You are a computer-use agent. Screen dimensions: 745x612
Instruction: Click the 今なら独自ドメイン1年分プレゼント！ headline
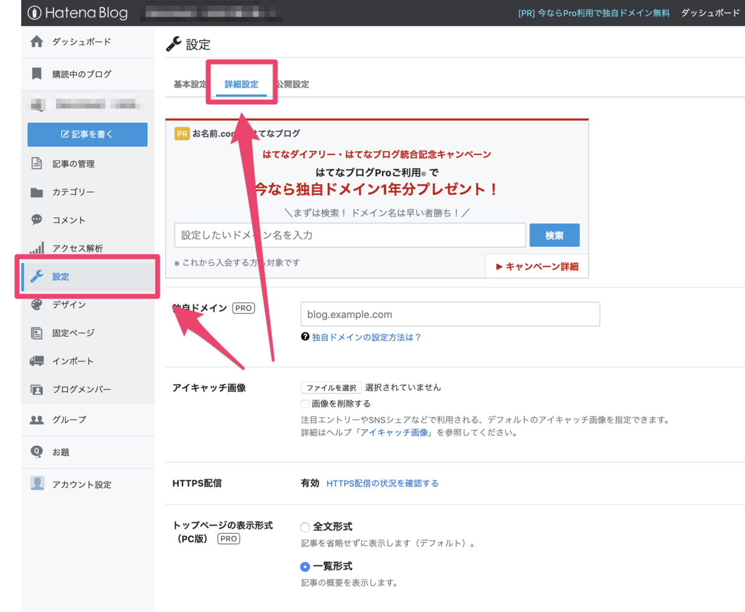377,189
